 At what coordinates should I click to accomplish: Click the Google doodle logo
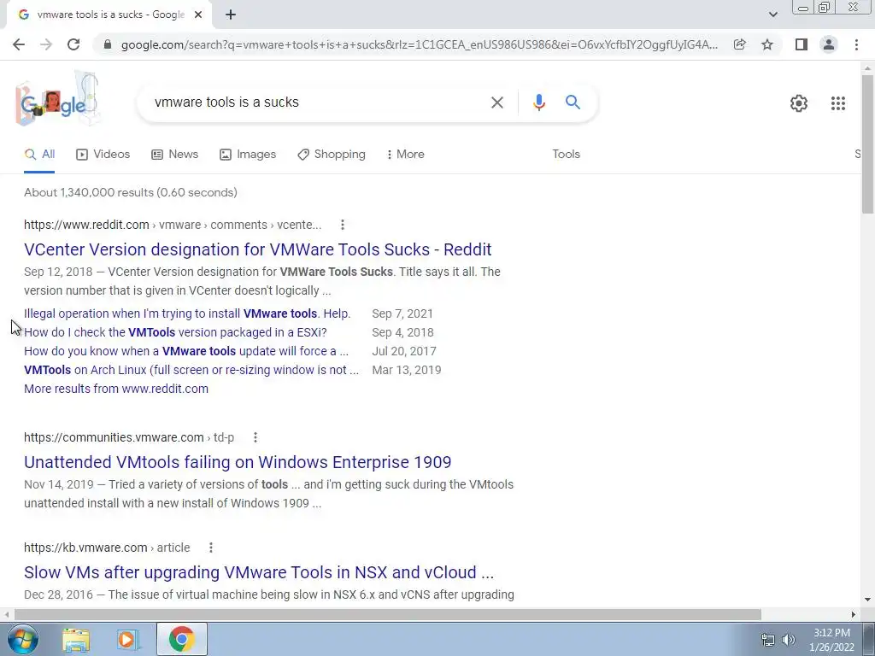click(x=57, y=99)
